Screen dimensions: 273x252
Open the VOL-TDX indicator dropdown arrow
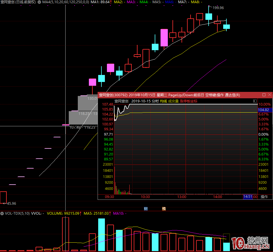click(x=2, y=213)
